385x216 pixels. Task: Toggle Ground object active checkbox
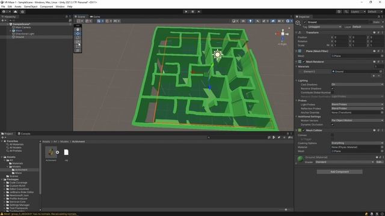[305, 22]
